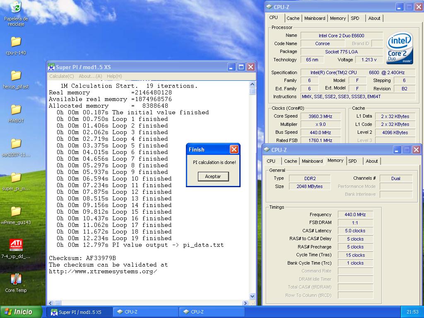Select the Core Temp thermometer icon

16,283
